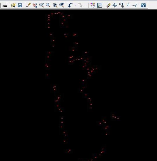The height and width of the screenshot is (161, 157).
Task: Click the rotate circles tool icon
Action: tap(121, 5)
